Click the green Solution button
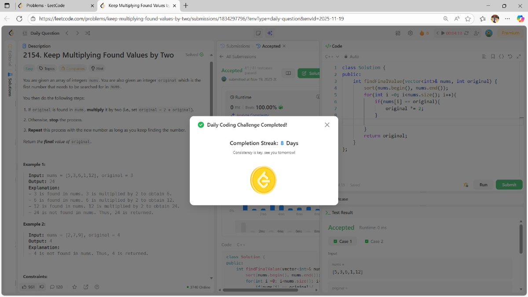 tap(309, 73)
